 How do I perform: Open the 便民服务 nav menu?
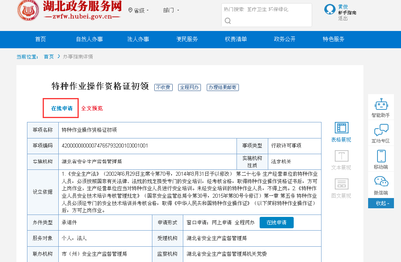point(187,39)
